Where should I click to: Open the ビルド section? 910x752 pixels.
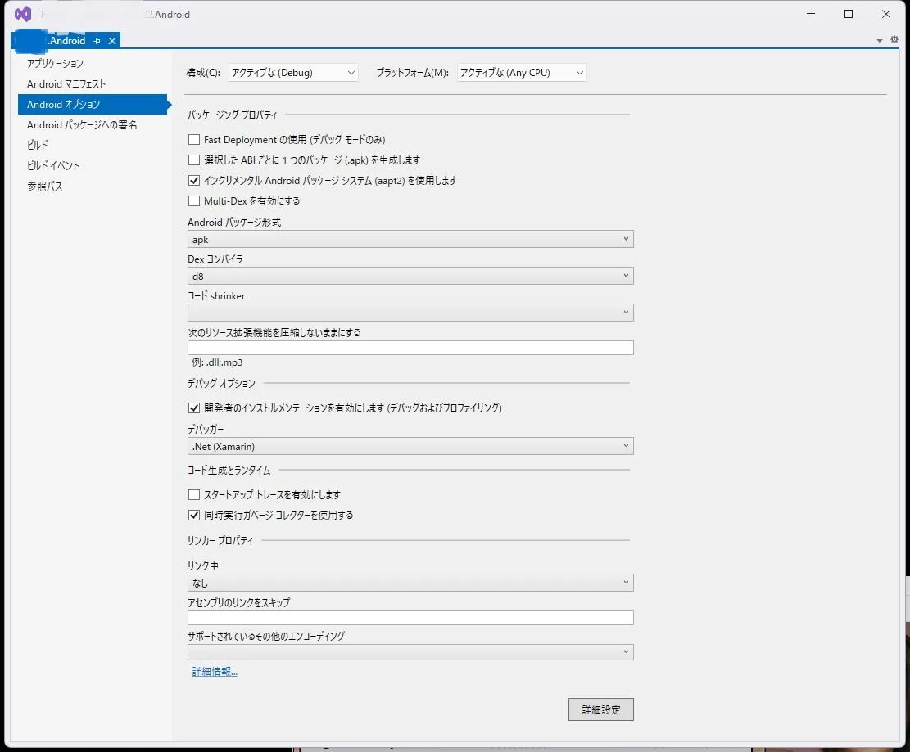tap(38, 145)
